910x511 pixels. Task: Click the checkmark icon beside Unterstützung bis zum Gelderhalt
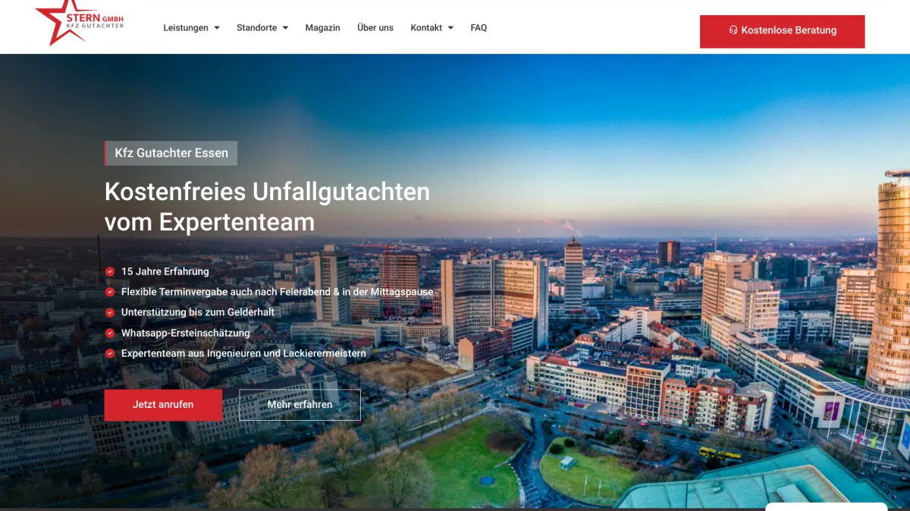tap(110, 312)
